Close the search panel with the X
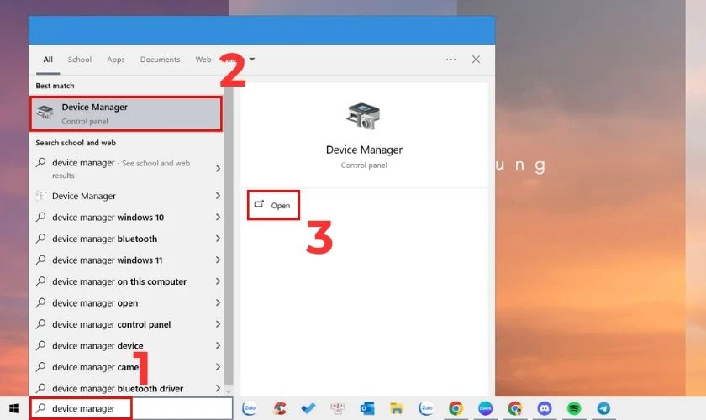The height and width of the screenshot is (420, 706). (476, 60)
